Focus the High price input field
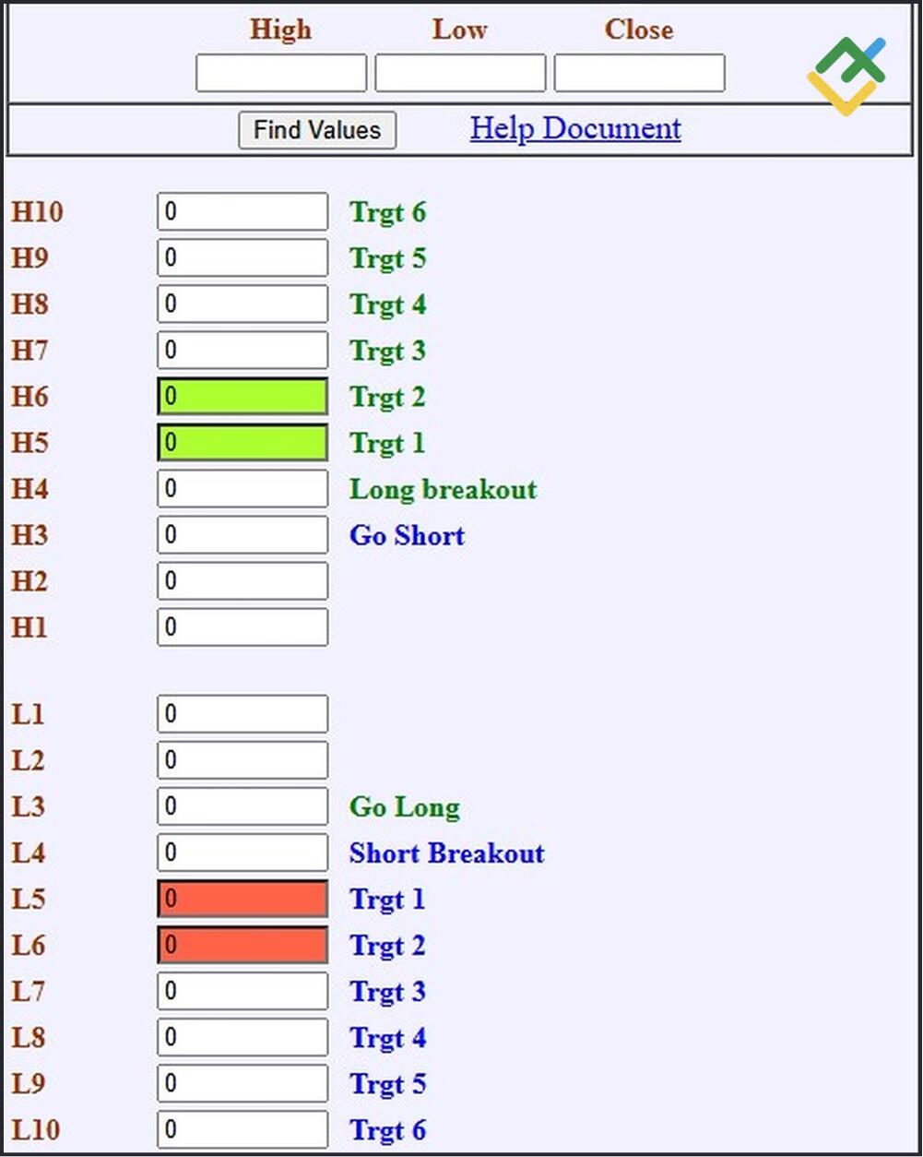This screenshot has width=923, height=1157. [281, 73]
